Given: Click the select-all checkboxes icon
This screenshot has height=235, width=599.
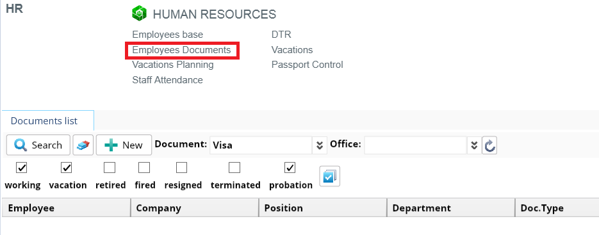Looking at the screenshot, I should click(x=330, y=176).
